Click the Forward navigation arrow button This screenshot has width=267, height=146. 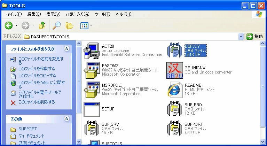25,25
